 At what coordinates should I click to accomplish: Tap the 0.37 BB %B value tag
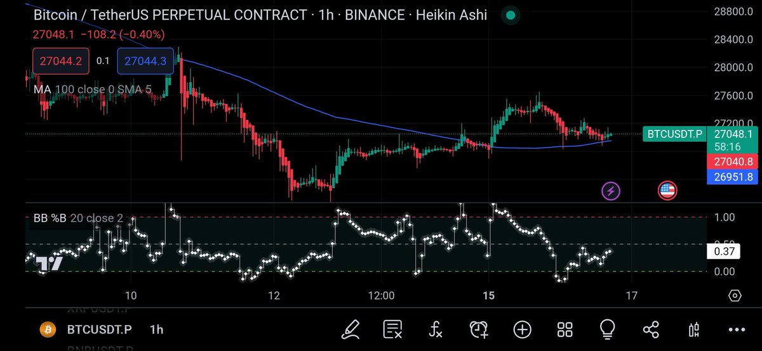(x=724, y=252)
